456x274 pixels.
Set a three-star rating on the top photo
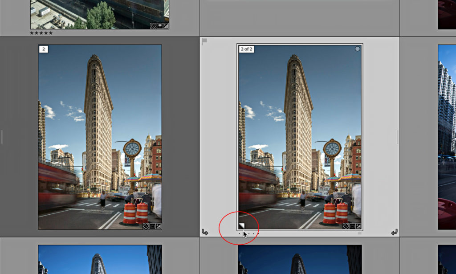(x=41, y=33)
